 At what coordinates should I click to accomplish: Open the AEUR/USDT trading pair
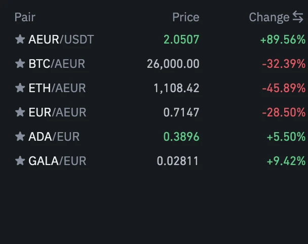[61, 39]
